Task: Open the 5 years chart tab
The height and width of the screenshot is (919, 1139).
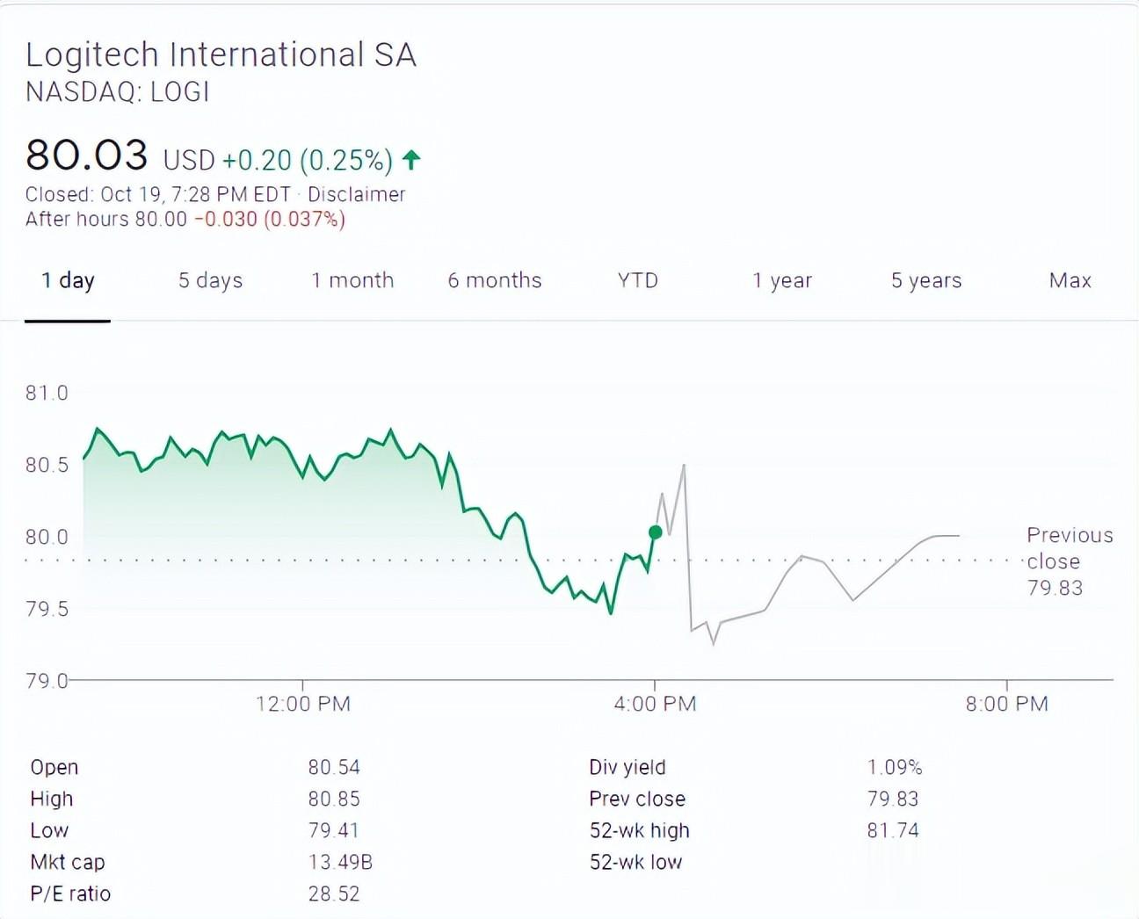Action: tap(926, 280)
